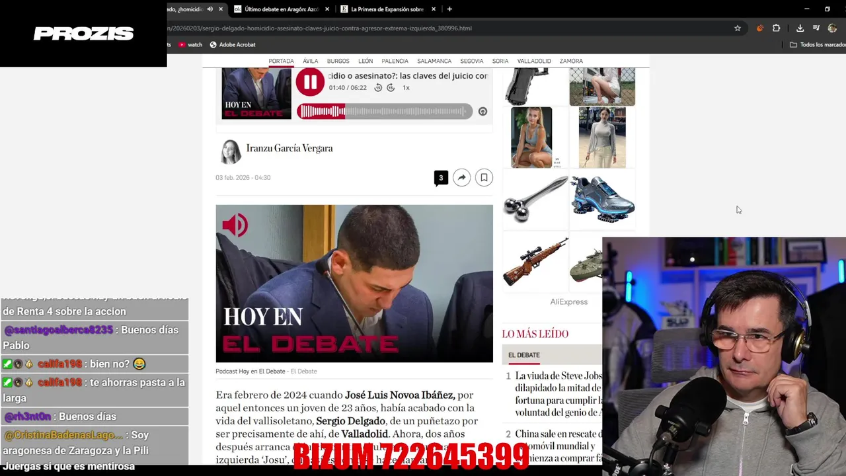Open the browser profile avatar
The height and width of the screenshot is (476, 846).
pos(832,28)
